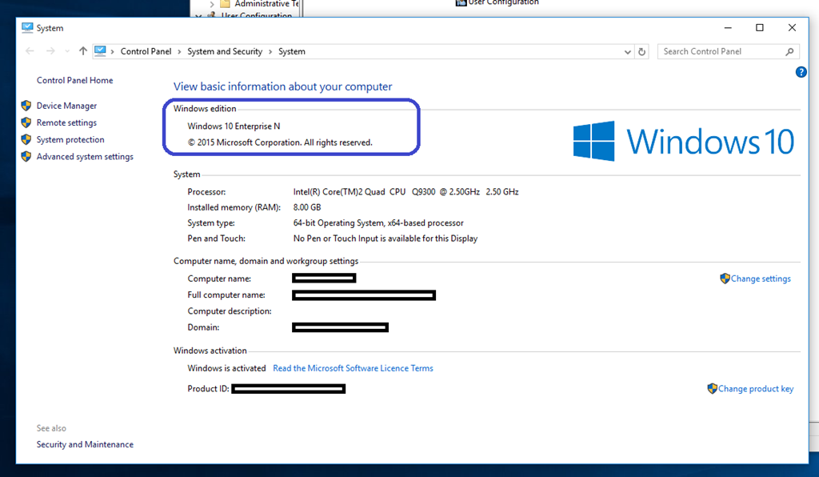
Task: Click User Configuration in background window tree
Action: tap(256, 14)
